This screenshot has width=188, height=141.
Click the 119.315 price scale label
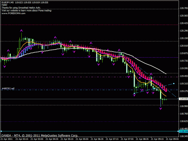(x=184, y=84)
